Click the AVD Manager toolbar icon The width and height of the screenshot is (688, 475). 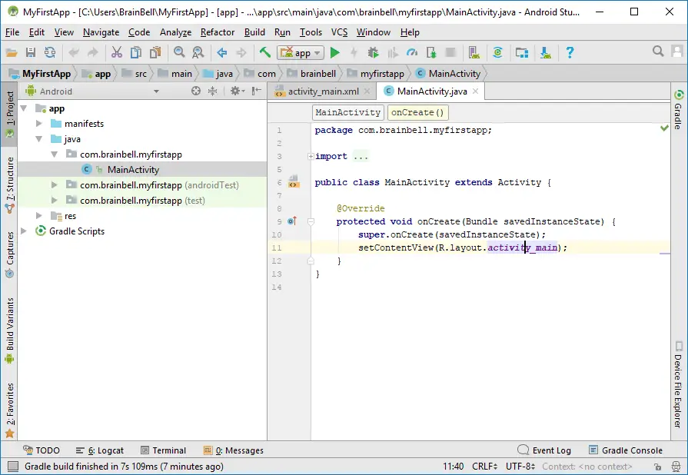474,53
